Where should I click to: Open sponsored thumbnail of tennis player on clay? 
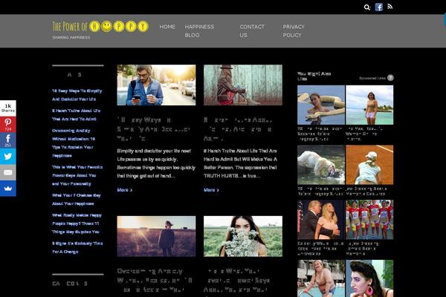click(369, 165)
